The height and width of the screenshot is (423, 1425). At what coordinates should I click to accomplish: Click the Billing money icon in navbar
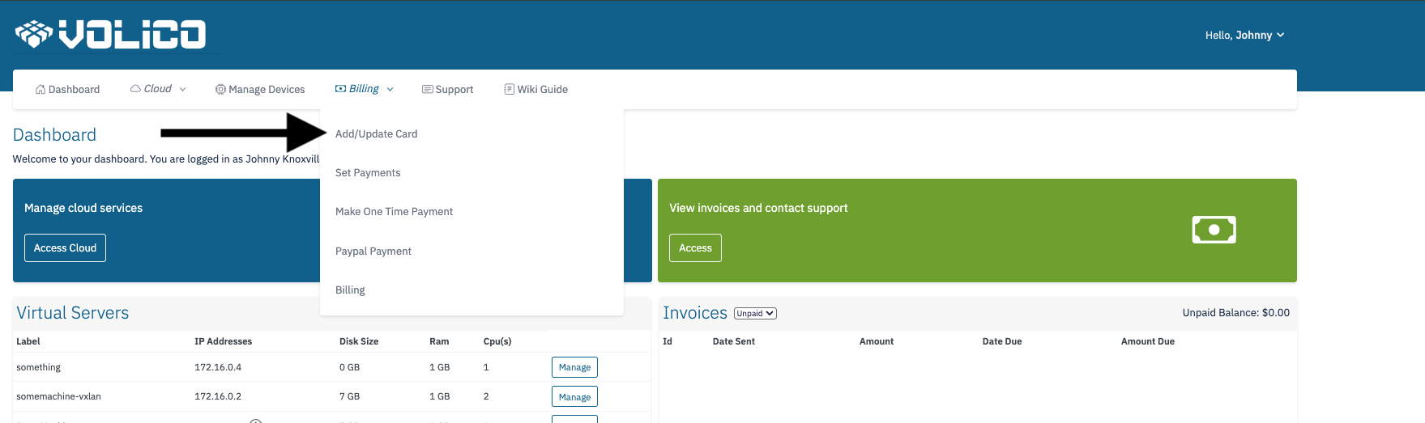[x=340, y=89]
